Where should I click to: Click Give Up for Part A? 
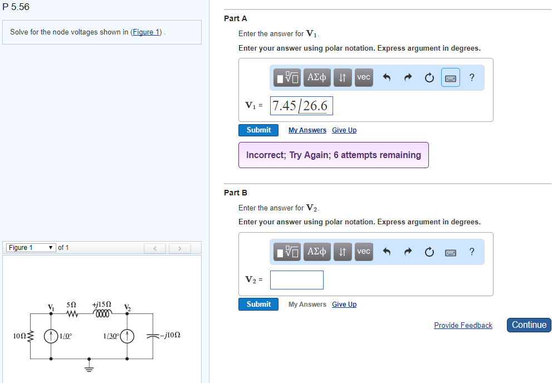click(344, 130)
